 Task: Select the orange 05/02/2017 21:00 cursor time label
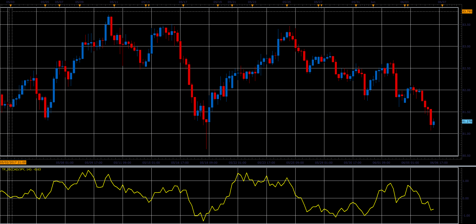click(x=13, y=162)
